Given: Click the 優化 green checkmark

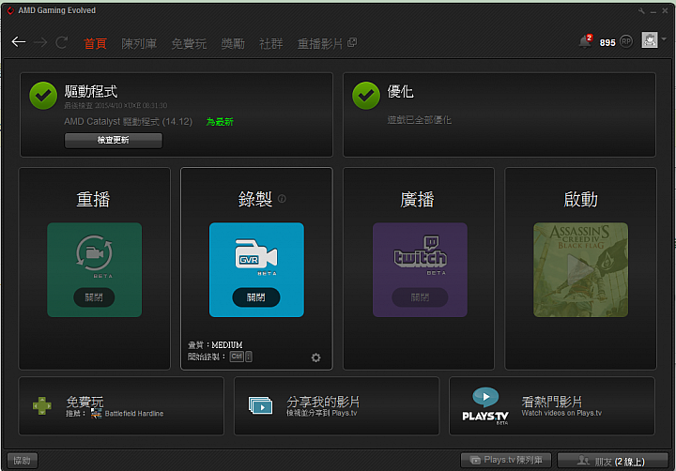Looking at the screenshot, I should click(366, 96).
